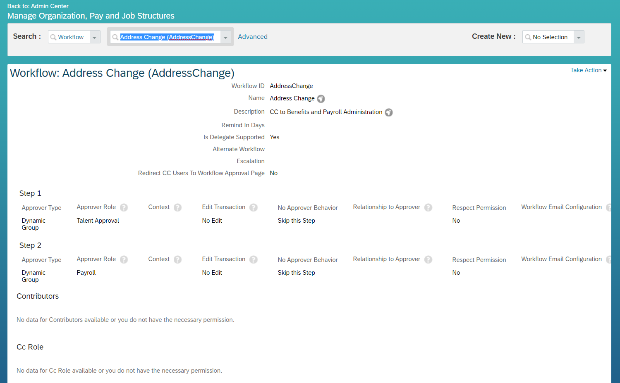
Task: Click inside the workflow search input field
Action: point(167,37)
